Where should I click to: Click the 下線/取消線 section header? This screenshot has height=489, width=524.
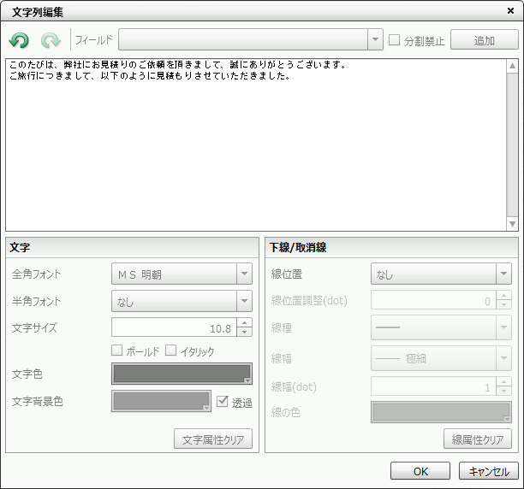pos(391,247)
